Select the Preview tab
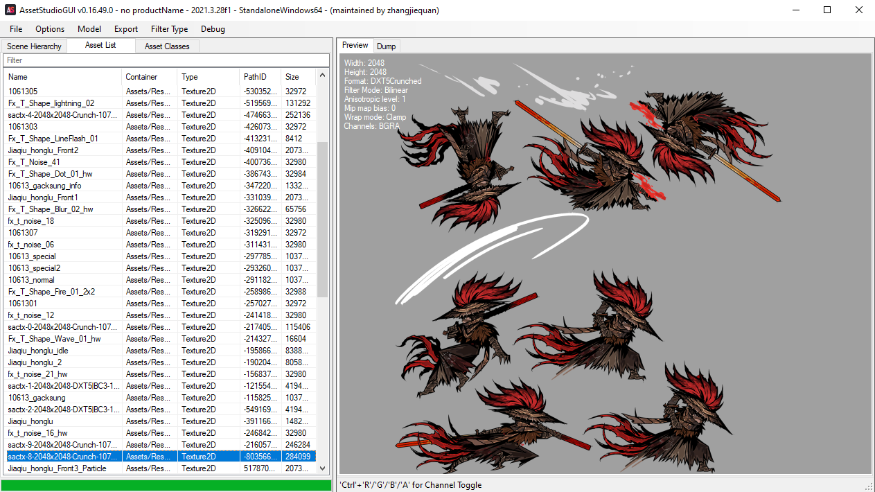875x492 pixels. [x=355, y=45]
